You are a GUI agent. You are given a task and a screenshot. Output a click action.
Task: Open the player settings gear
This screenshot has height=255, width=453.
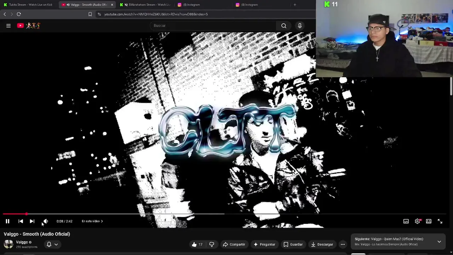(418, 221)
